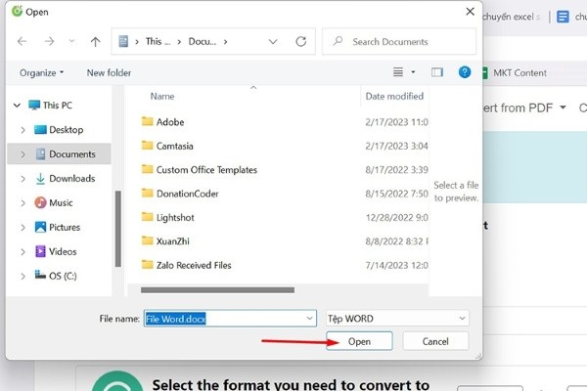Select Downloads in navigation pane
This screenshot has height=391, width=587.
66,179
